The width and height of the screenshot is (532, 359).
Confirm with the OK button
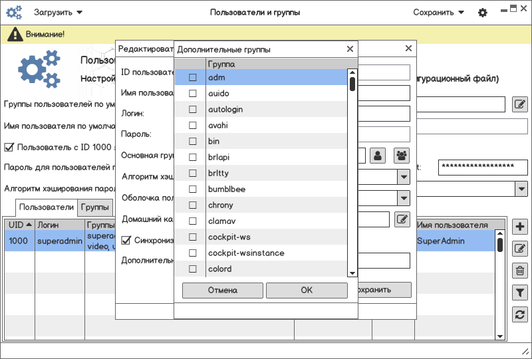tap(307, 291)
